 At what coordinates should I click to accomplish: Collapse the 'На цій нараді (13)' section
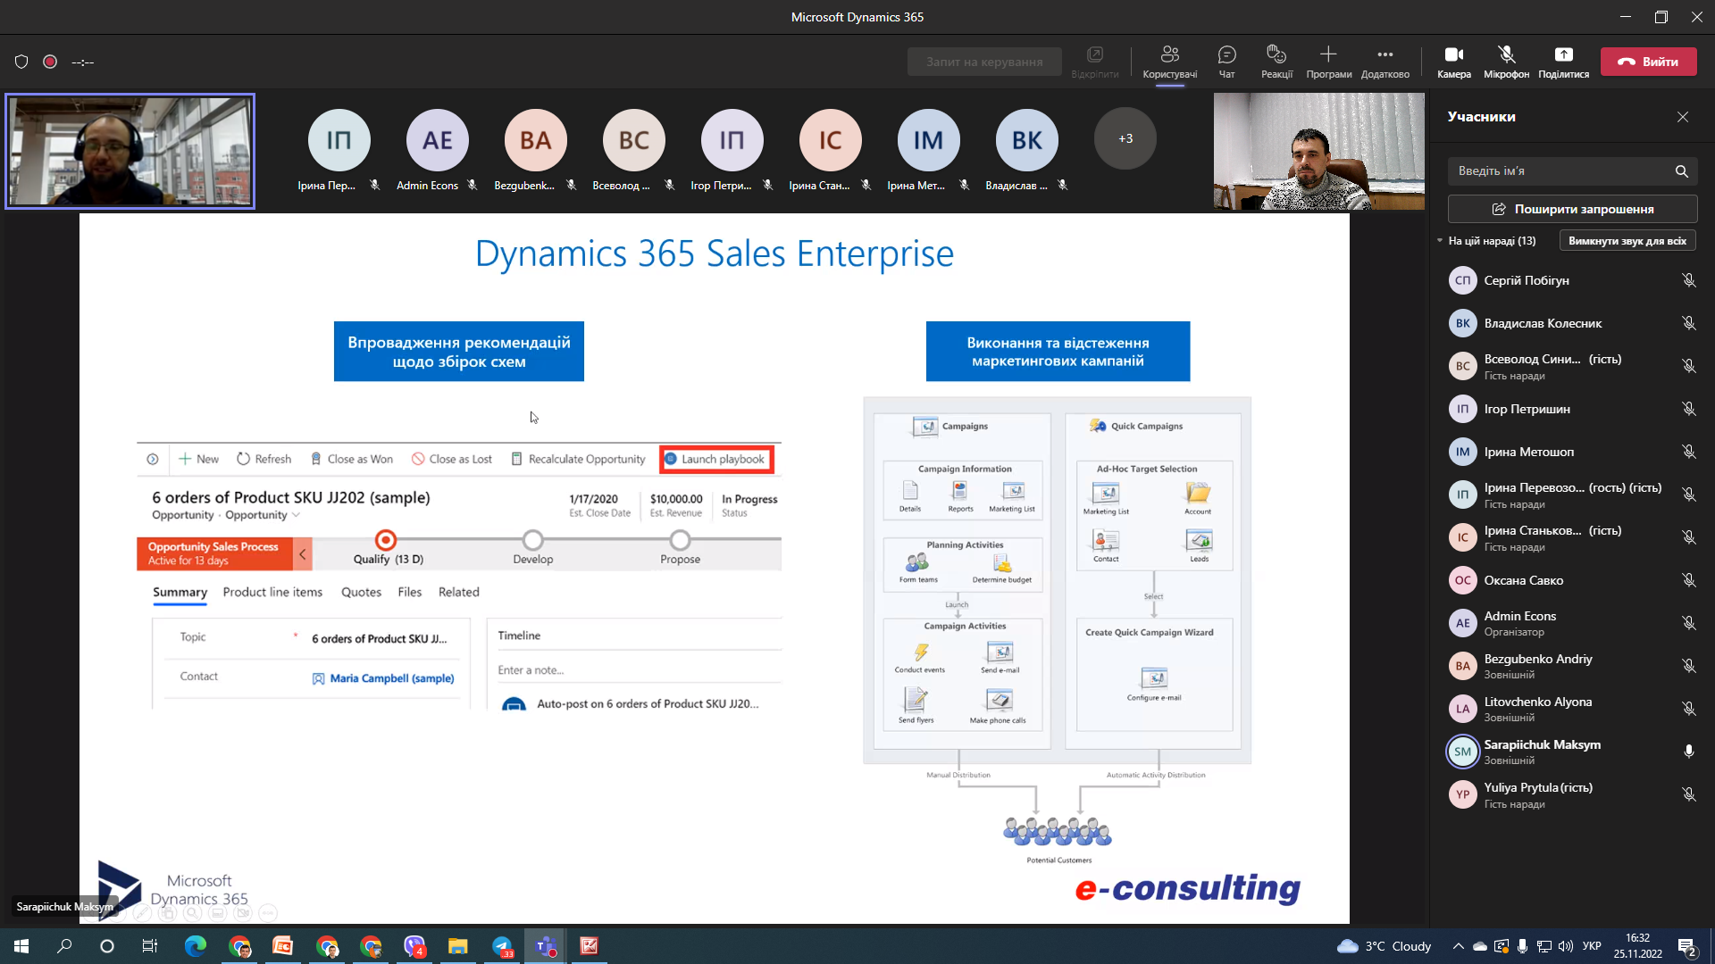pos(1440,241)
